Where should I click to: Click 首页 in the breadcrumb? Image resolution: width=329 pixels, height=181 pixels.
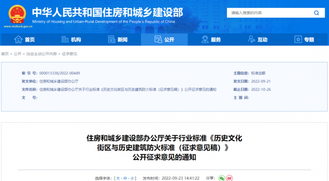5,54
